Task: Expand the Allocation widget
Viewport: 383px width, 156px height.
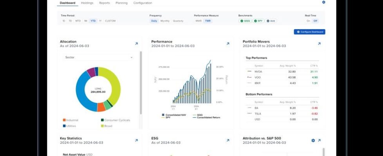Action: 136,44
